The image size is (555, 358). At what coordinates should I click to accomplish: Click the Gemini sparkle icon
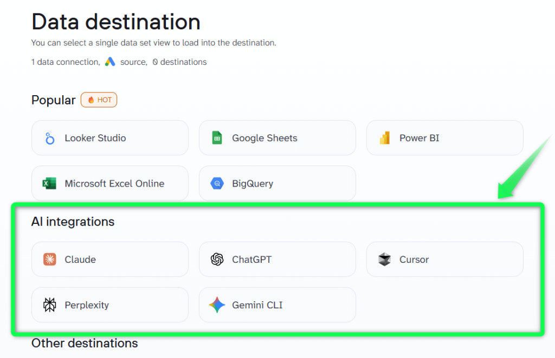click(217, 305)
